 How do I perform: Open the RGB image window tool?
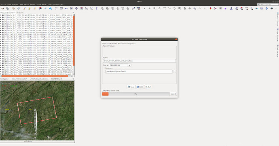pyautogui.click(x=40, y=8)
